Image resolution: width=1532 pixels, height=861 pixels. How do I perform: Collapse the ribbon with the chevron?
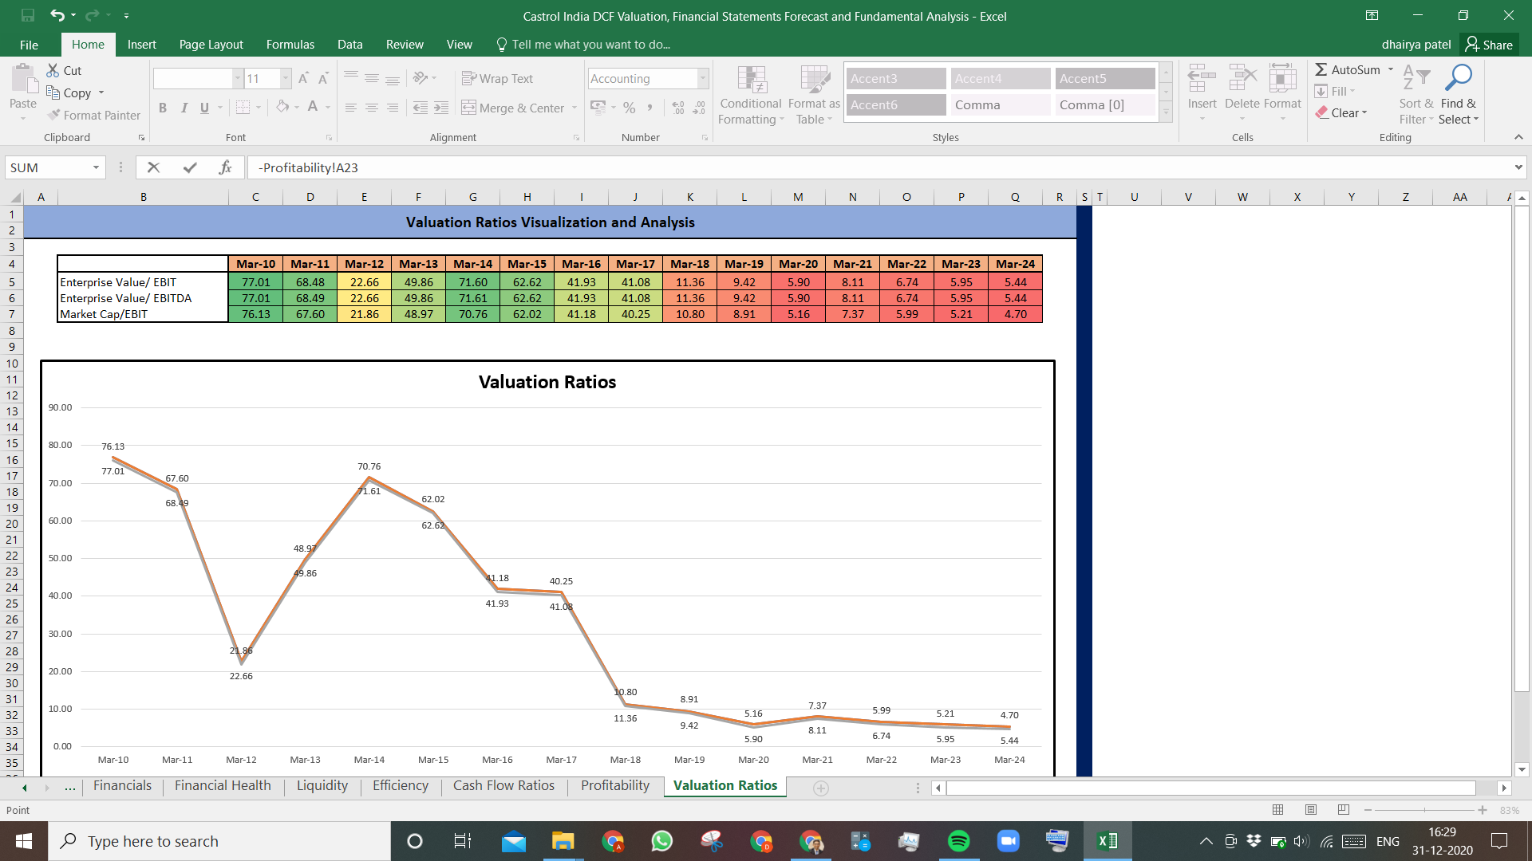(1518, 137)
